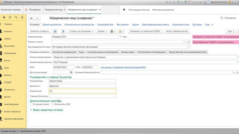Click Автор: Администратор button
This screenshot has width=239, height=134.
coord(177,31)
